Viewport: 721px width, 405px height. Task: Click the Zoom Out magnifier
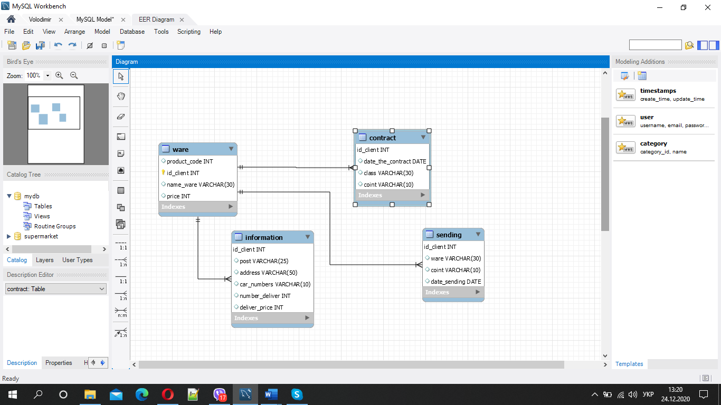[74, 75]
